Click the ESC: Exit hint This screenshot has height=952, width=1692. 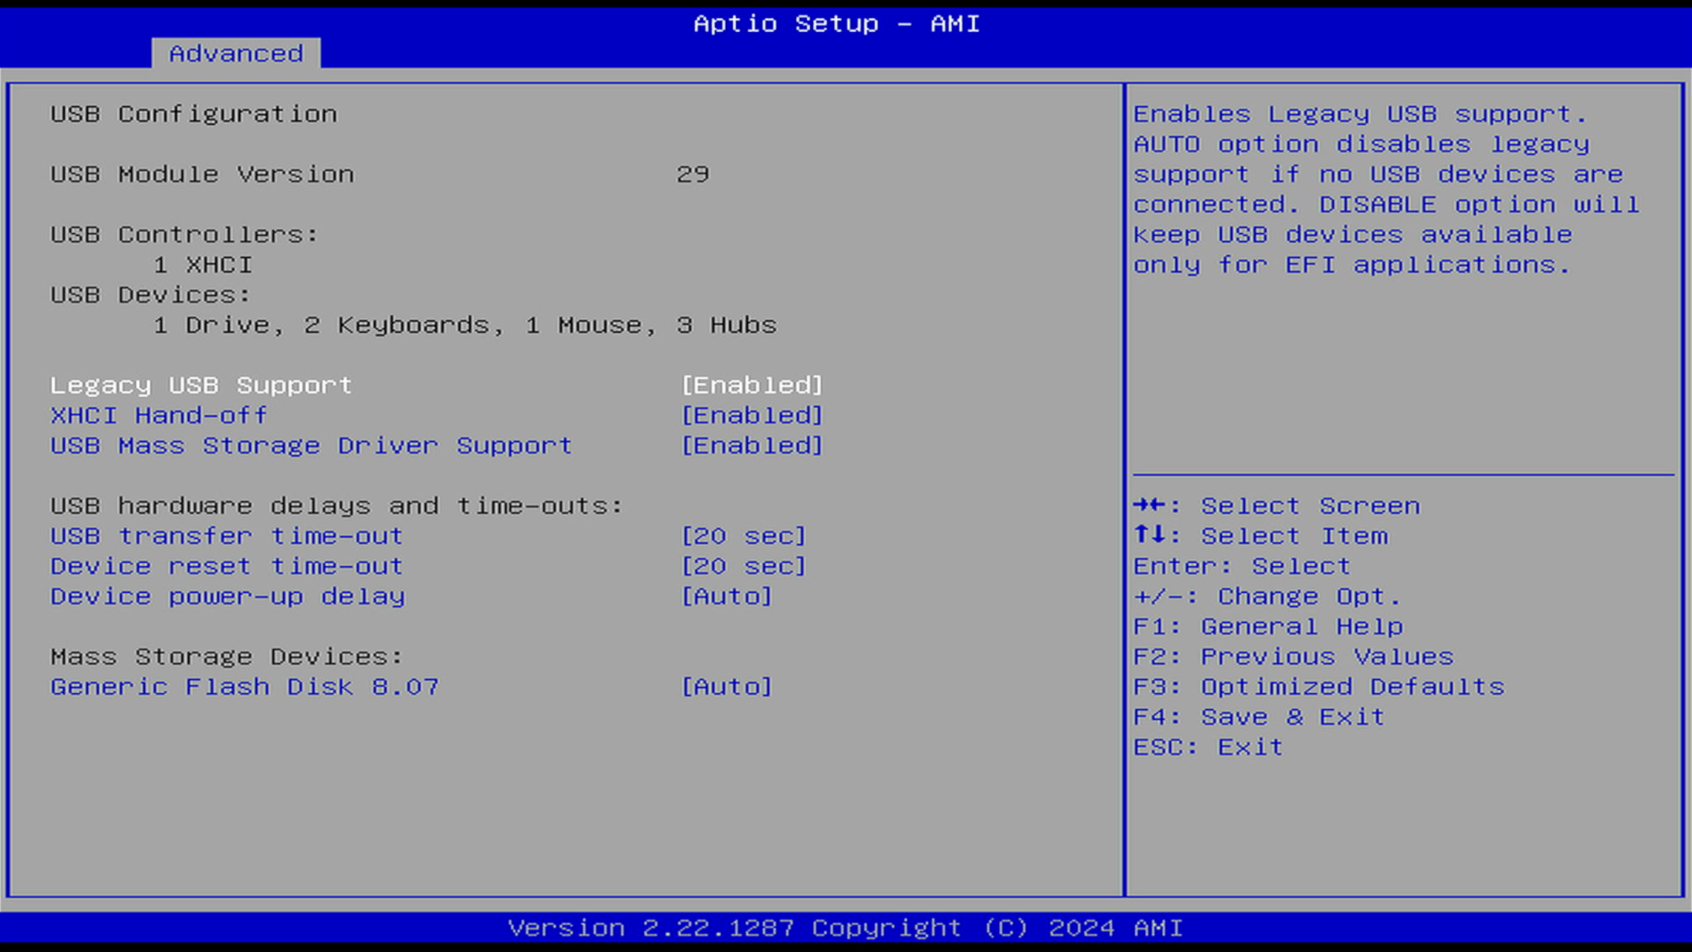pos(1208,747)
